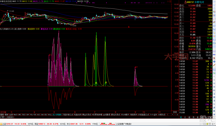This screenshot has height=126, width=216.
Task: Click the red-green market breadth bar icon
Action: (x=106, y=124)
